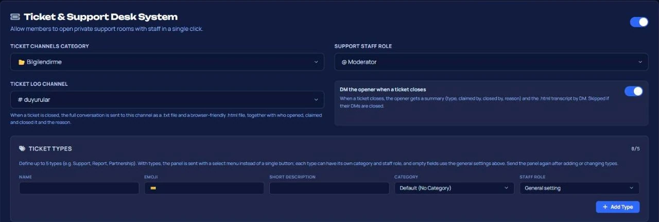Focus the ticket type Emoji field

point(204,188)
